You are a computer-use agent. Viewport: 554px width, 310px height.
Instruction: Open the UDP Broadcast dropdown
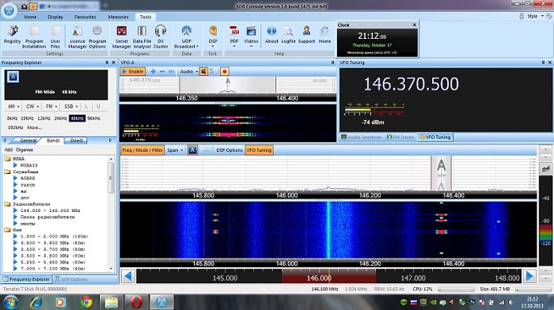click(x=186, y=36)
